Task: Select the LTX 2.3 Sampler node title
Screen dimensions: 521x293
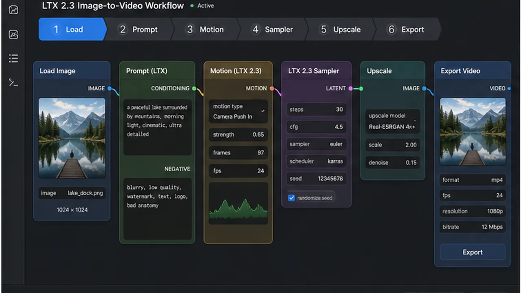Action: coord(313,71)
